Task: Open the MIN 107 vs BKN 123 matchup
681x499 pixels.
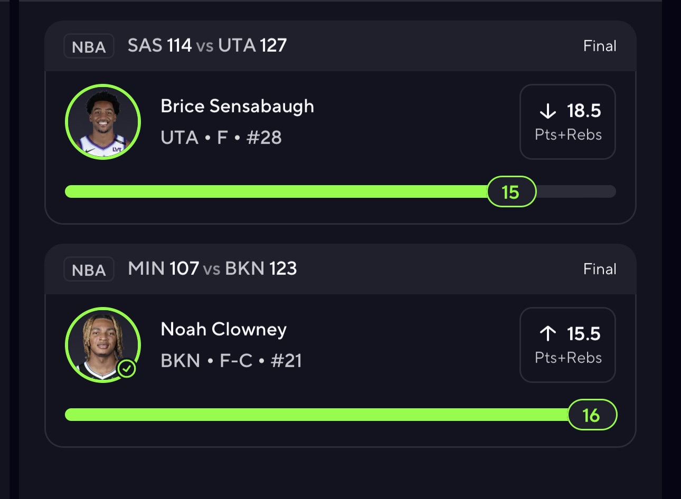Action: (212, 268)
